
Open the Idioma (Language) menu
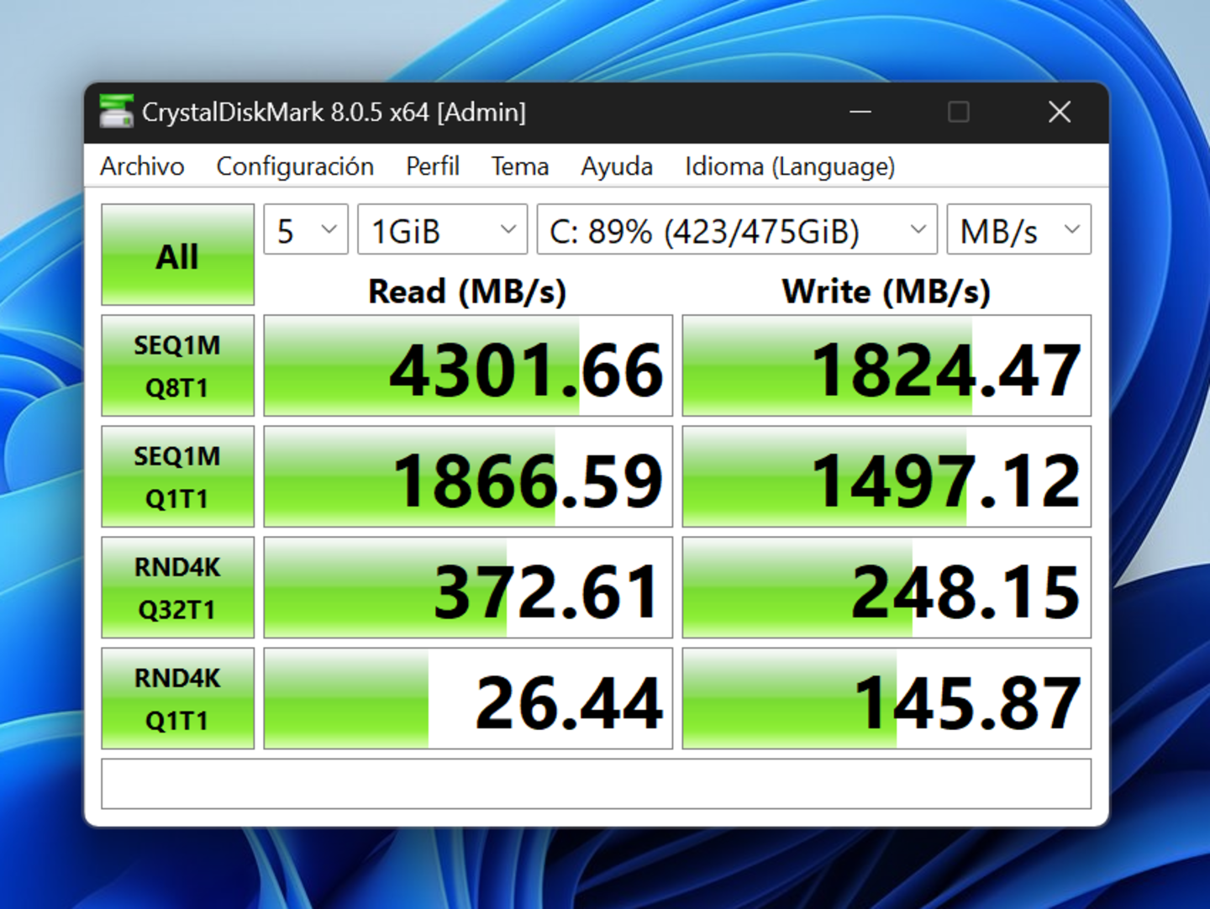790,166
